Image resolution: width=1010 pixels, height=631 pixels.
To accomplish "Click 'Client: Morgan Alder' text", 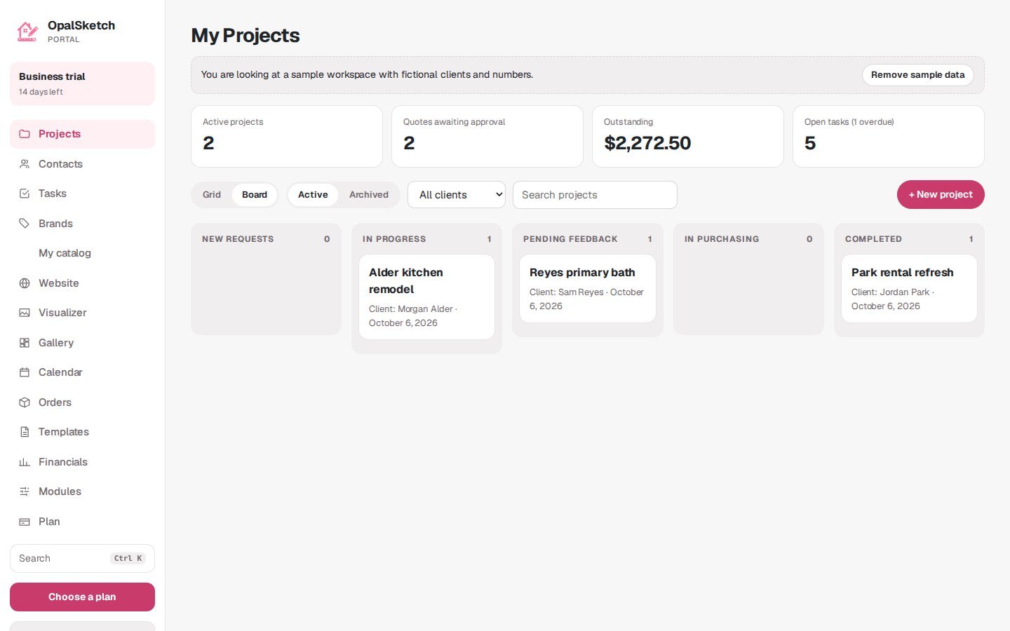I will point(411,309).
